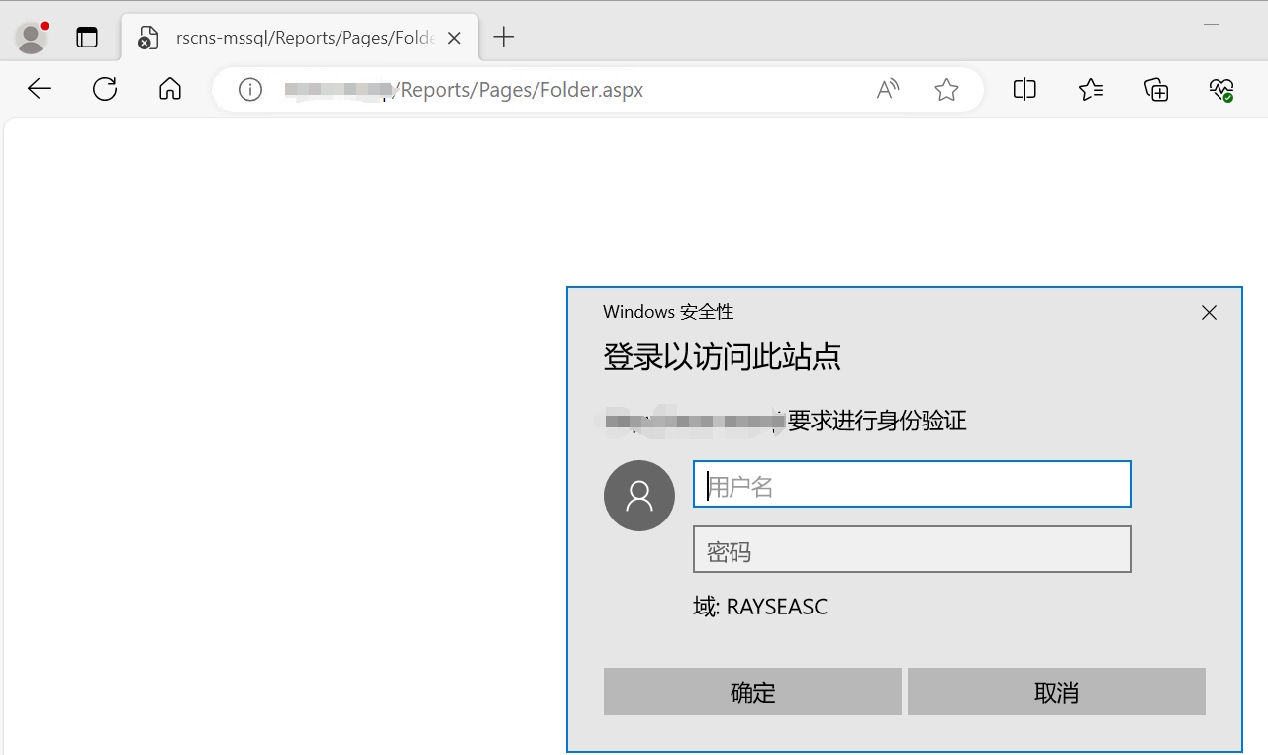Open the Favorites hub

click(1090, 89)
